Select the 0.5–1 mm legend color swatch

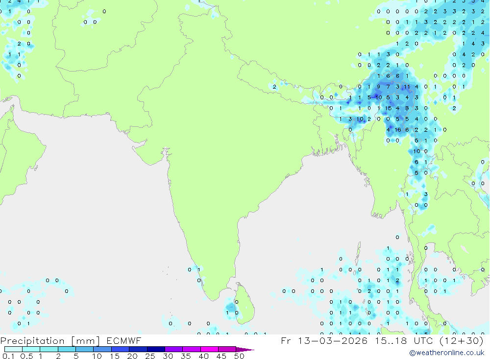click(x=31, y=349)
